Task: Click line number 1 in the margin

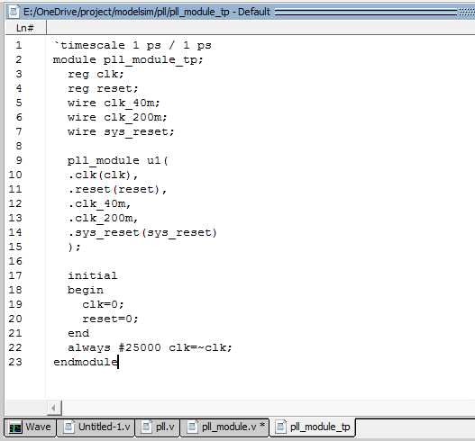Action: pyautogui.click(x=19, y=45)
